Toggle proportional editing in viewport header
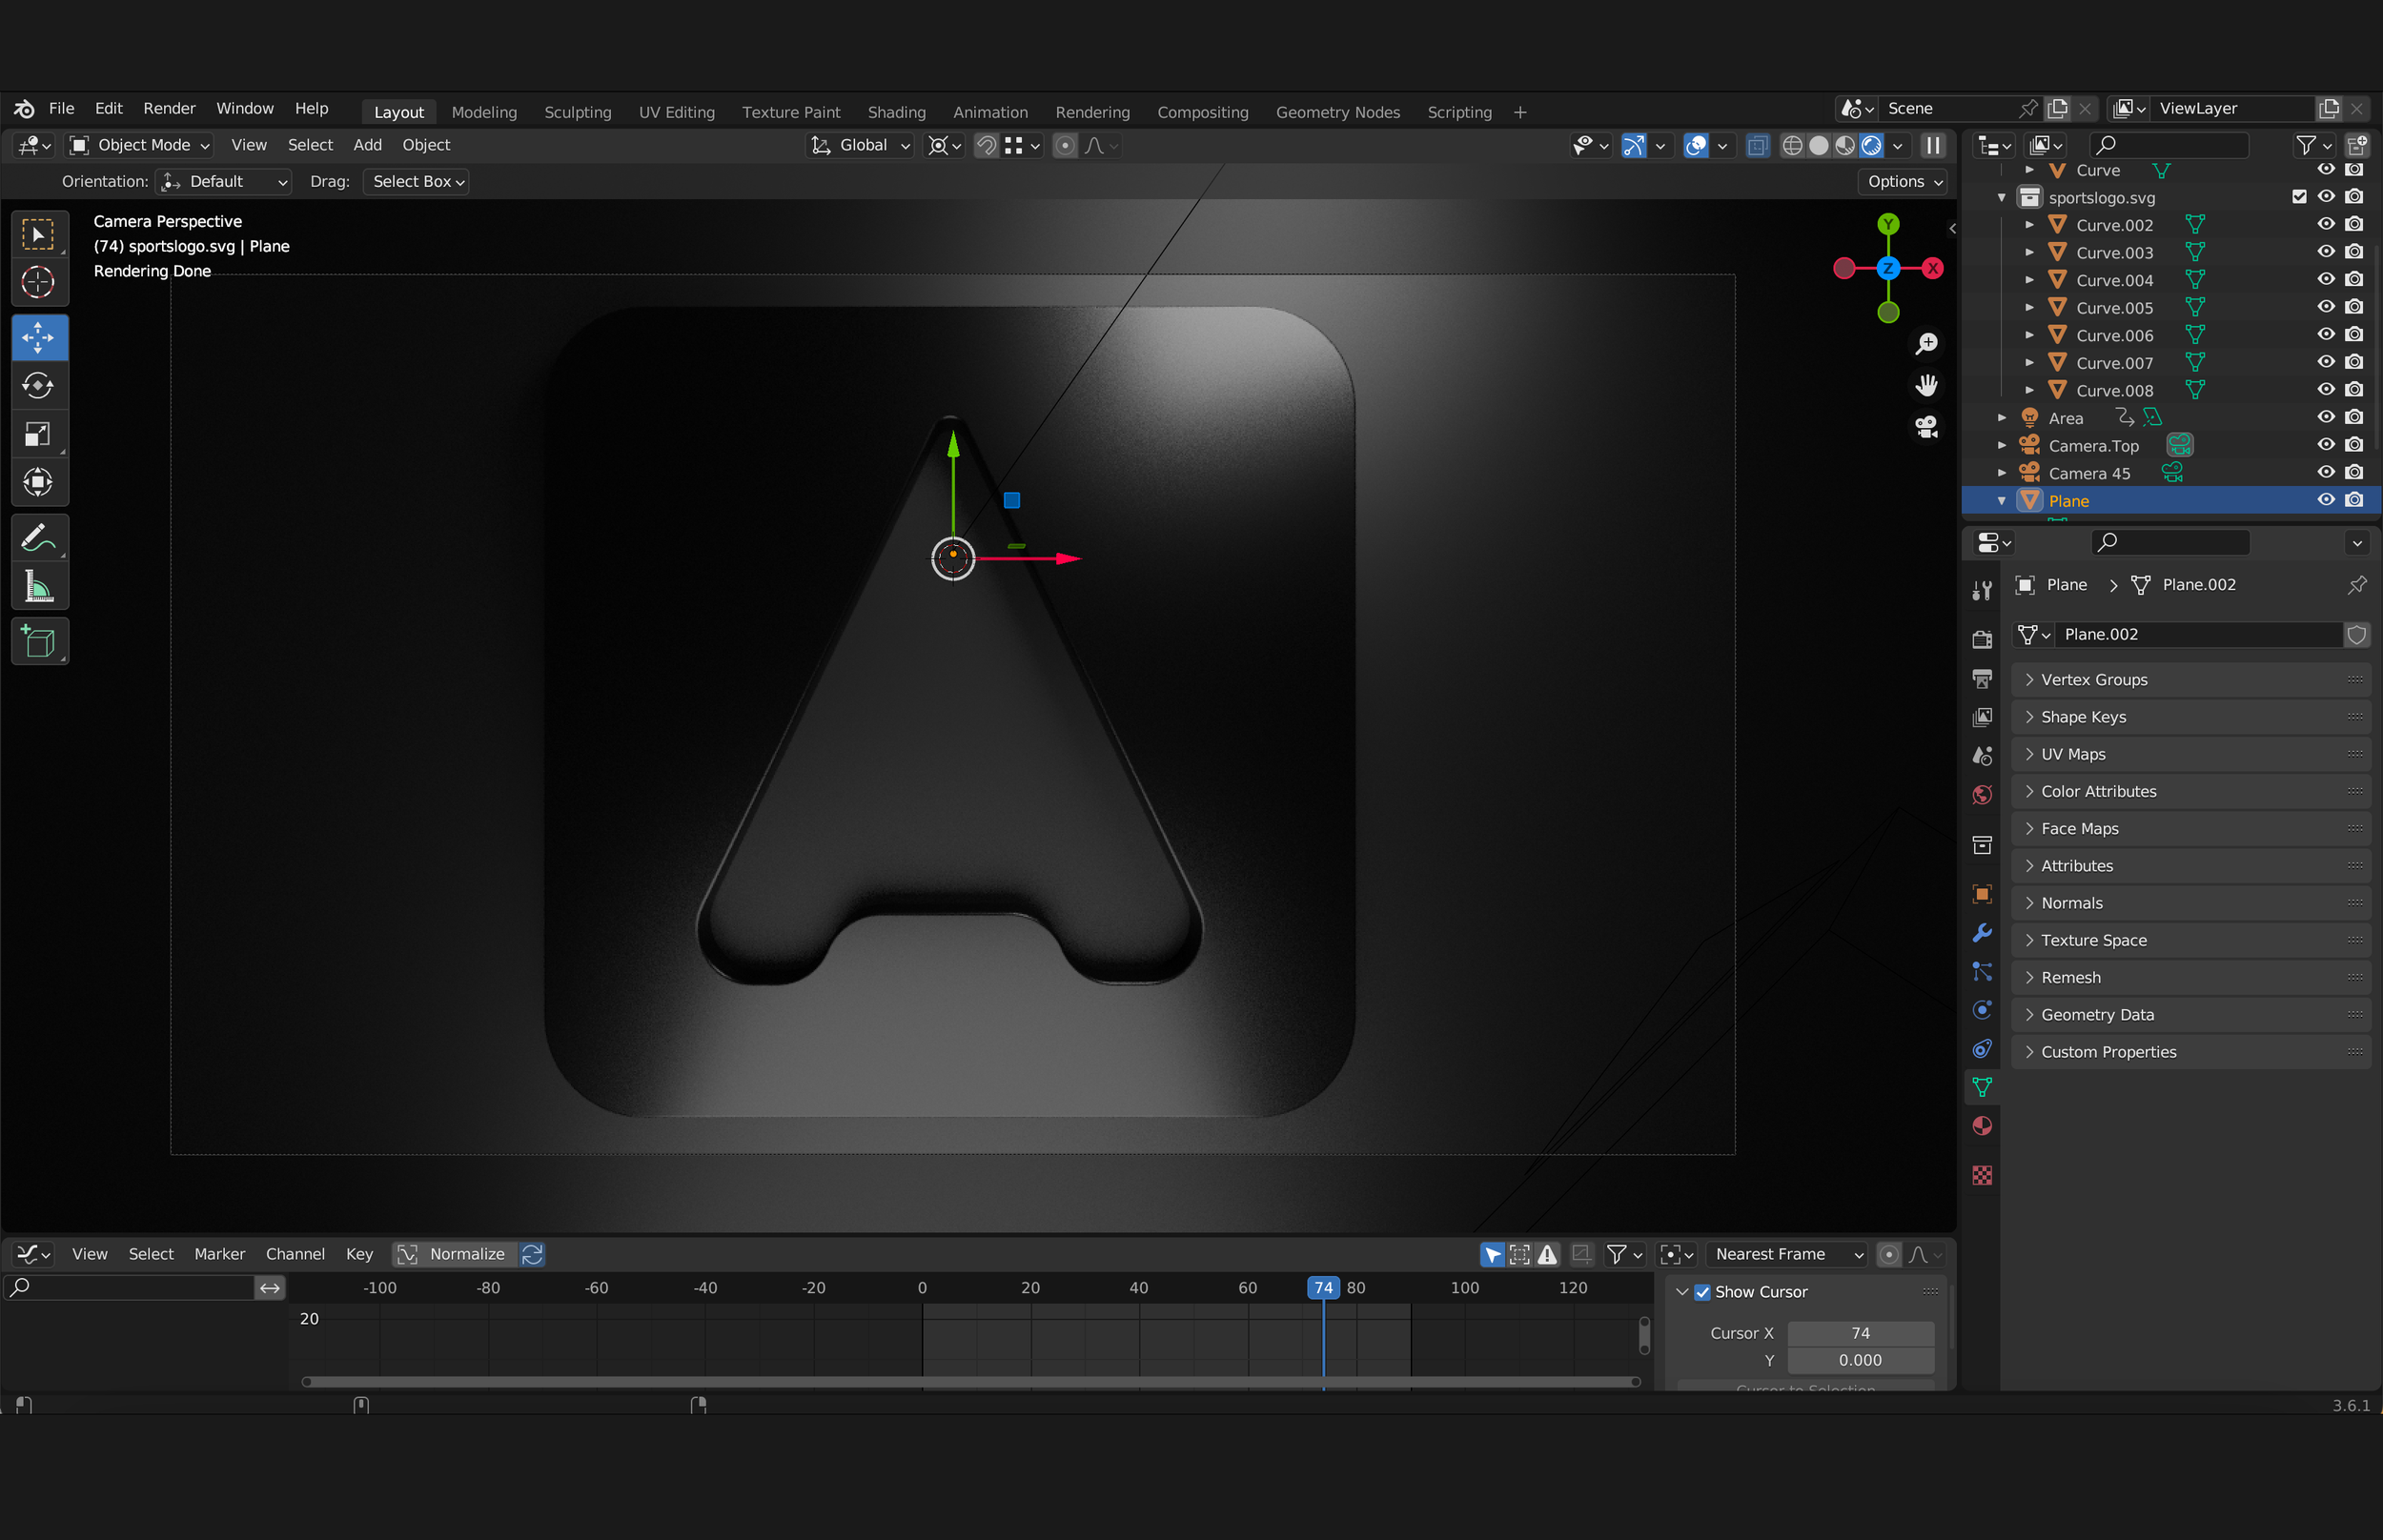 1066,146
